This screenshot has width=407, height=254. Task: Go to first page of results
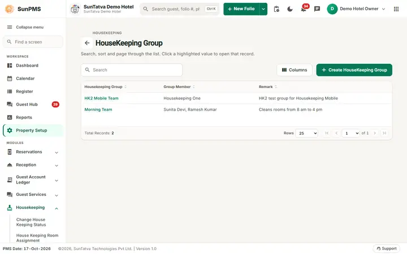click(x=327, y=133)
